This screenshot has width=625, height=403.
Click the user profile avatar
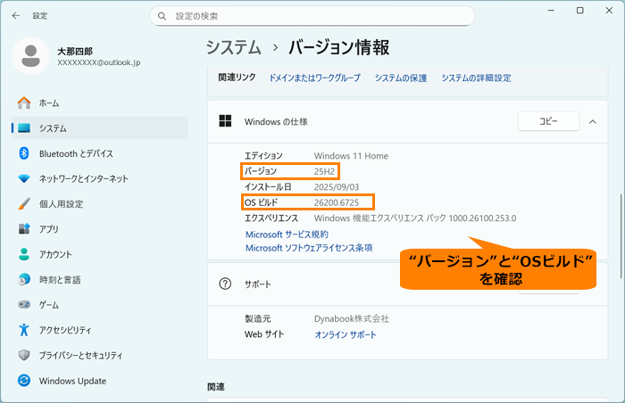point(30,56)
